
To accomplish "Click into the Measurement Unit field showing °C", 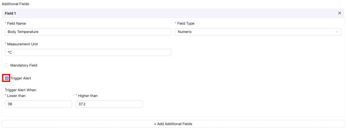I will (88, 52).
